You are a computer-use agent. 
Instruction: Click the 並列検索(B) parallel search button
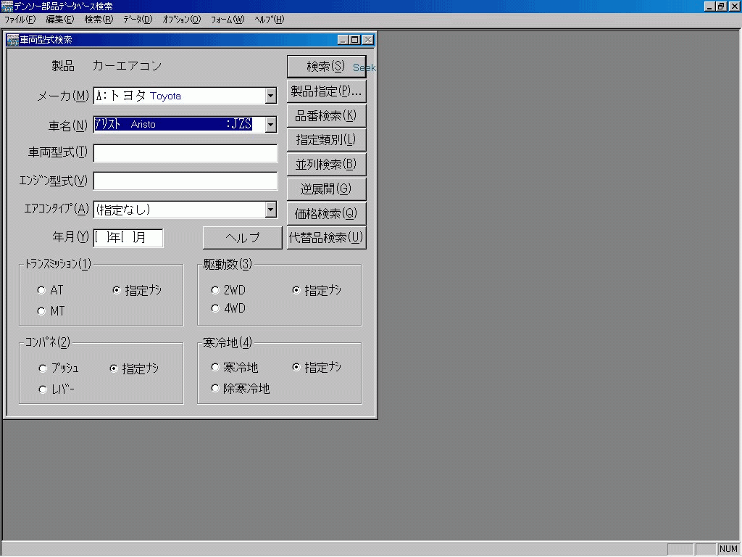point(326,164)
